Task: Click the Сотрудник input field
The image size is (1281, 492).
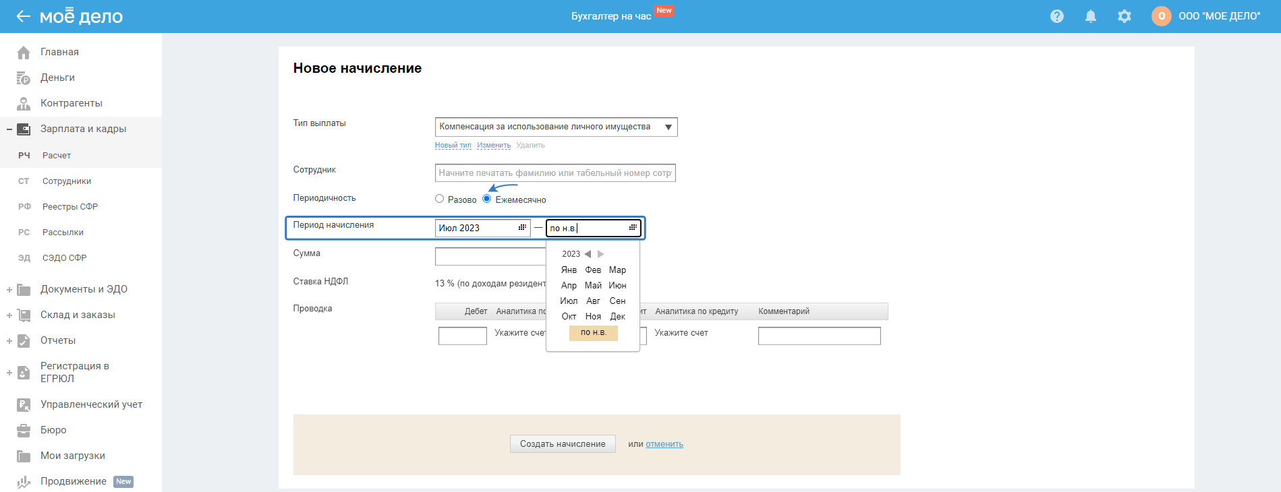Action: click(x=555, y=173)
